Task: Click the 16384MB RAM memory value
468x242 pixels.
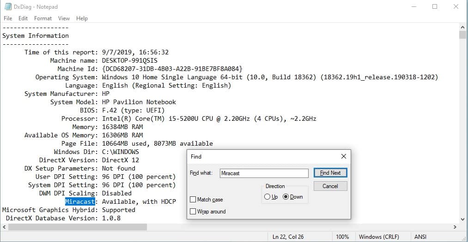Action: [122, 127]
